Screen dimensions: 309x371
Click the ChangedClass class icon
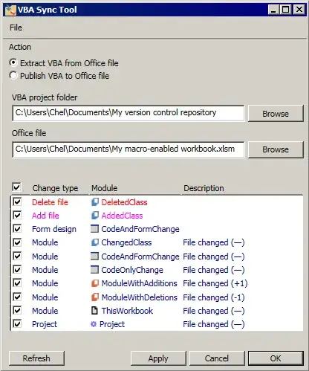click(x=94, y=242)
